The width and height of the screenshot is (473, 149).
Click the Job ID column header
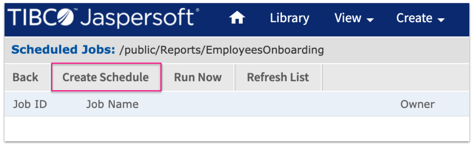tap(30, 104)
